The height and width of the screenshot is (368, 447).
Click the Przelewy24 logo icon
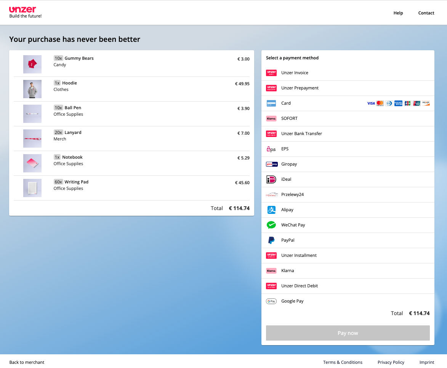pos(272,195)
